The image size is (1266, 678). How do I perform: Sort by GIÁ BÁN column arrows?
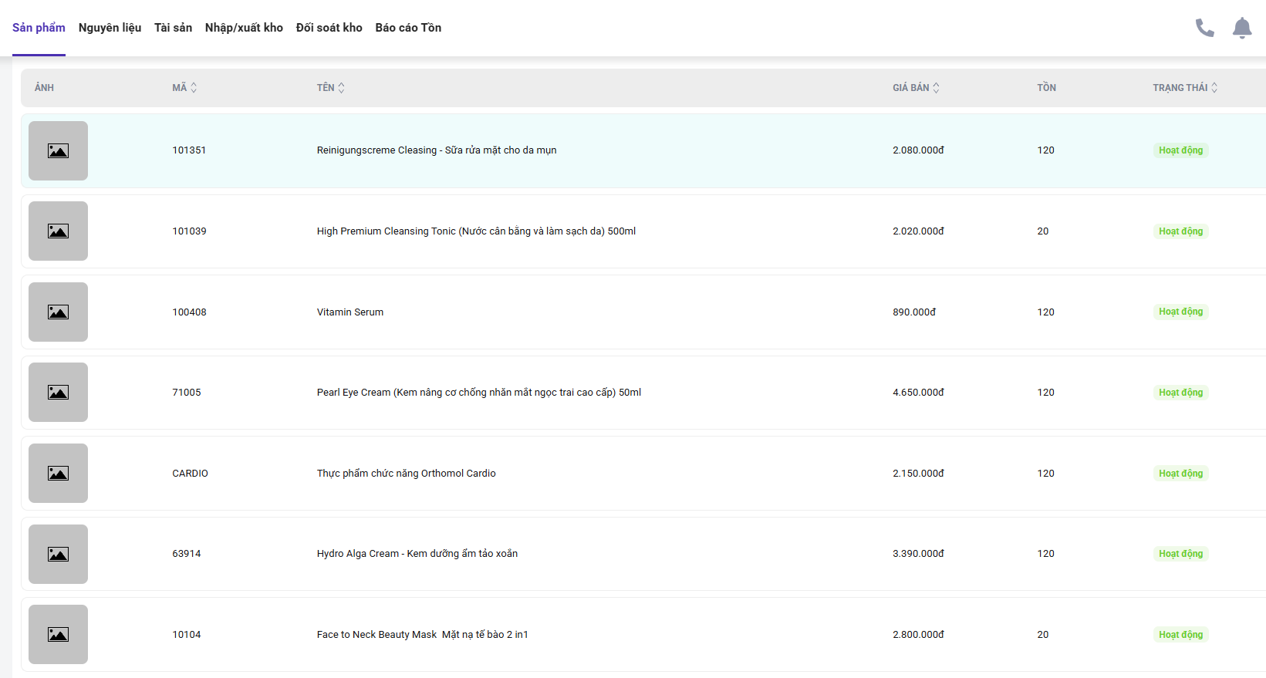(x=936, y=88)
